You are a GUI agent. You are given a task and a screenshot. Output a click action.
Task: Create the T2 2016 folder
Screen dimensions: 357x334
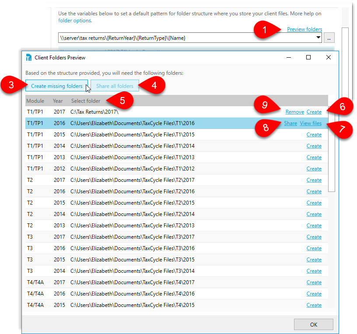tap(314, 191)
